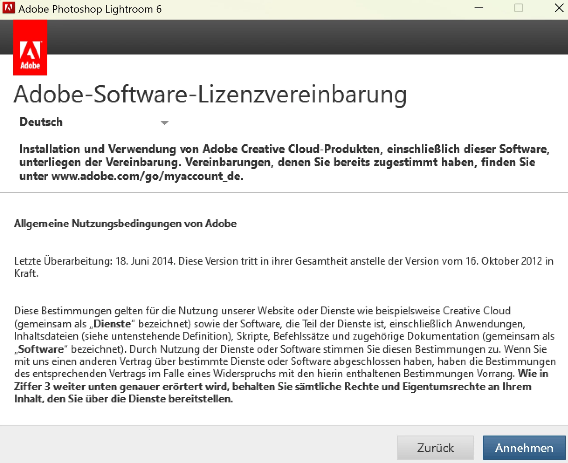Accept the license with Annehmen button
568x463 pixels.
(524, 448)
